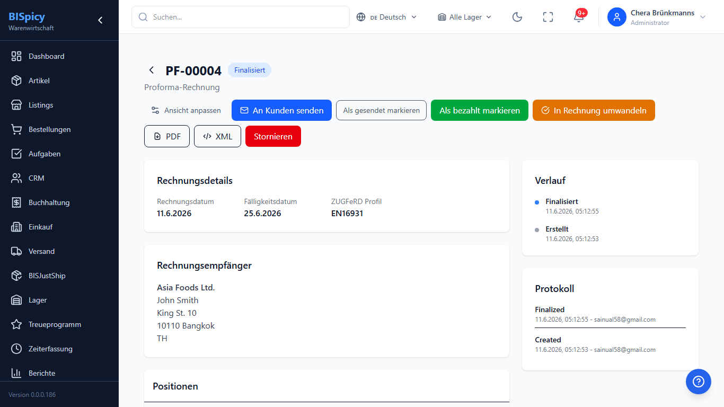
Task: Collapse the sidebar with the chevron
Action: point(100,20)
